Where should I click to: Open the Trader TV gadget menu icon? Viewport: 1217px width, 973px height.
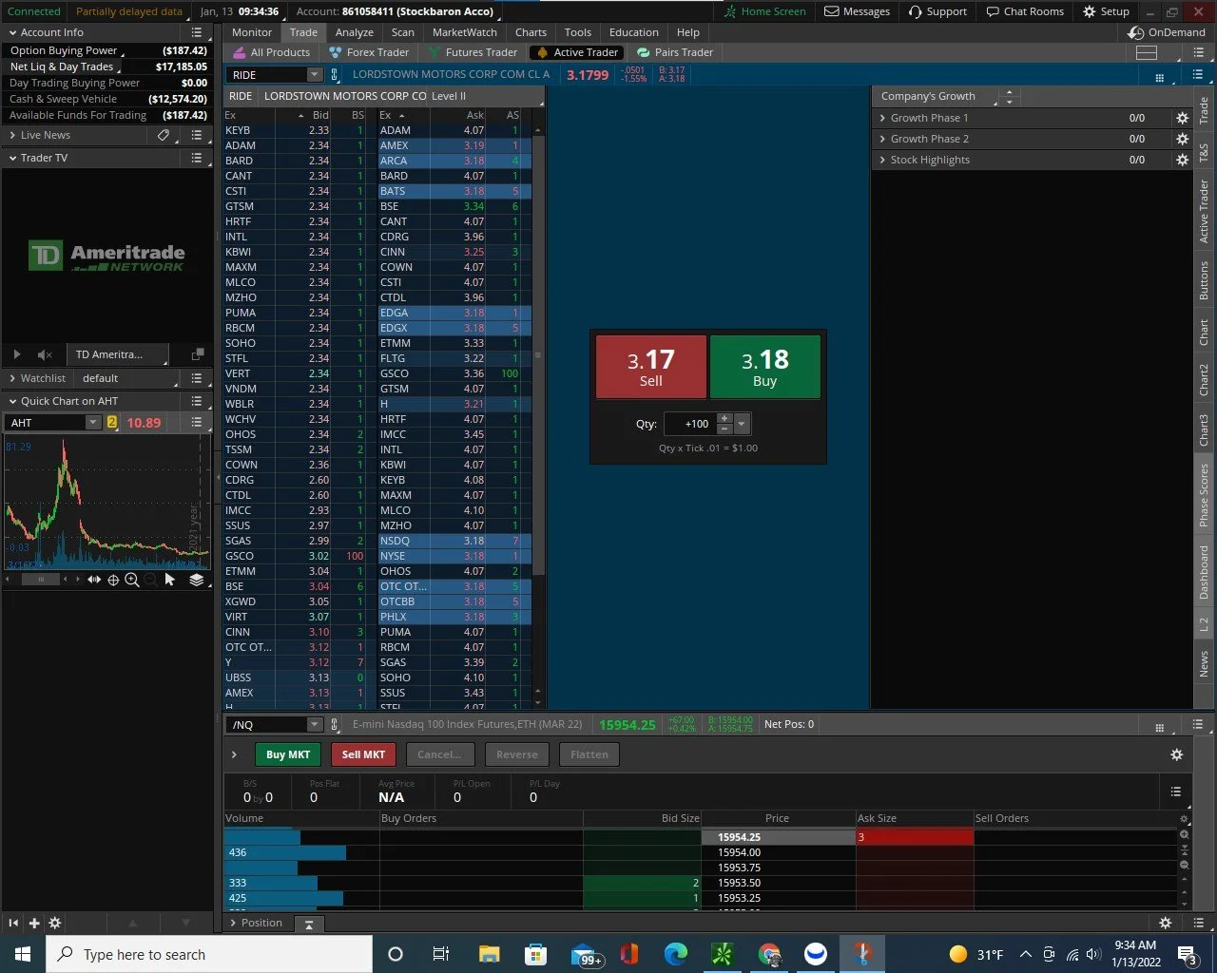pos(197,158)
